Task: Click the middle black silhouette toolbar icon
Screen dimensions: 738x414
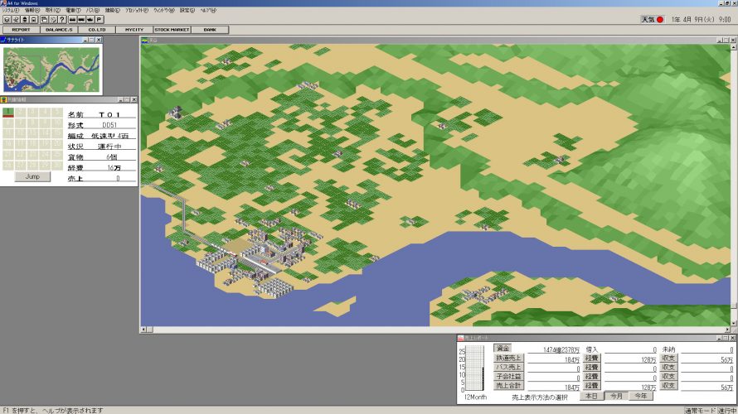Action: [81, 19]
